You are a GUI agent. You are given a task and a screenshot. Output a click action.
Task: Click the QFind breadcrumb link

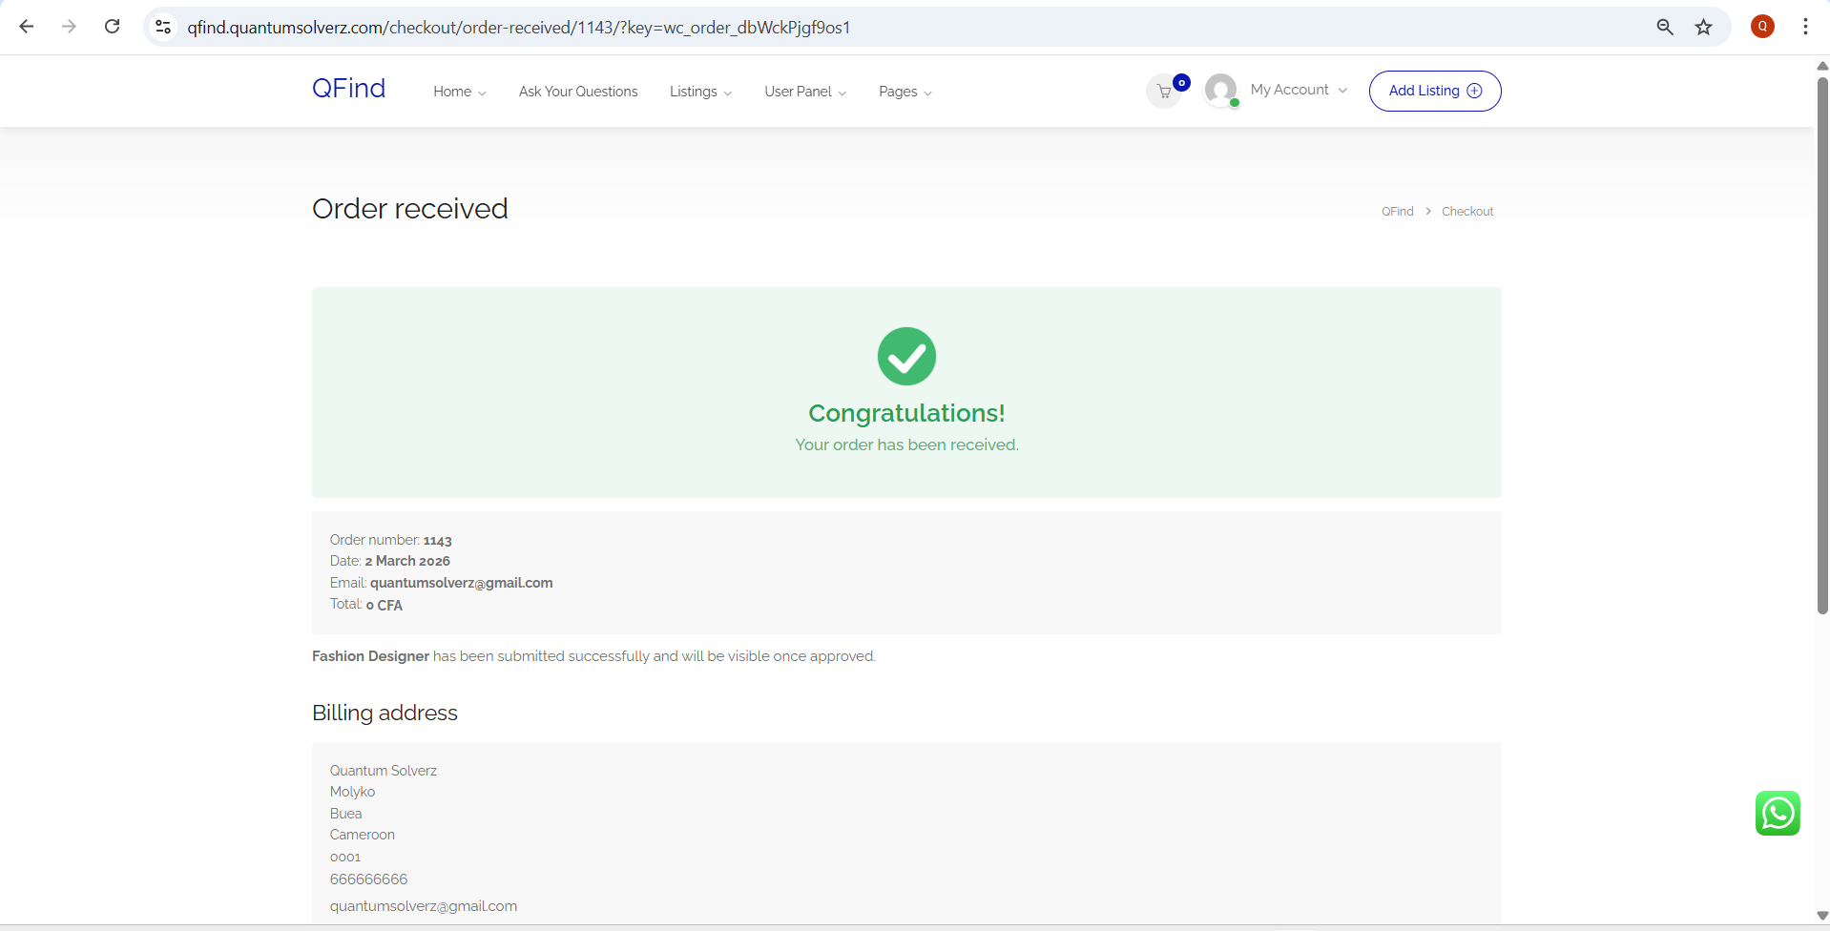click(1397, 212)
